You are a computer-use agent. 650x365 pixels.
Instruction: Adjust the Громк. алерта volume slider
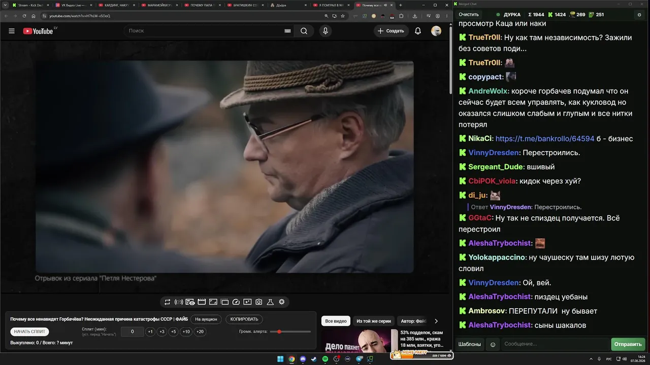coord(290,332)
